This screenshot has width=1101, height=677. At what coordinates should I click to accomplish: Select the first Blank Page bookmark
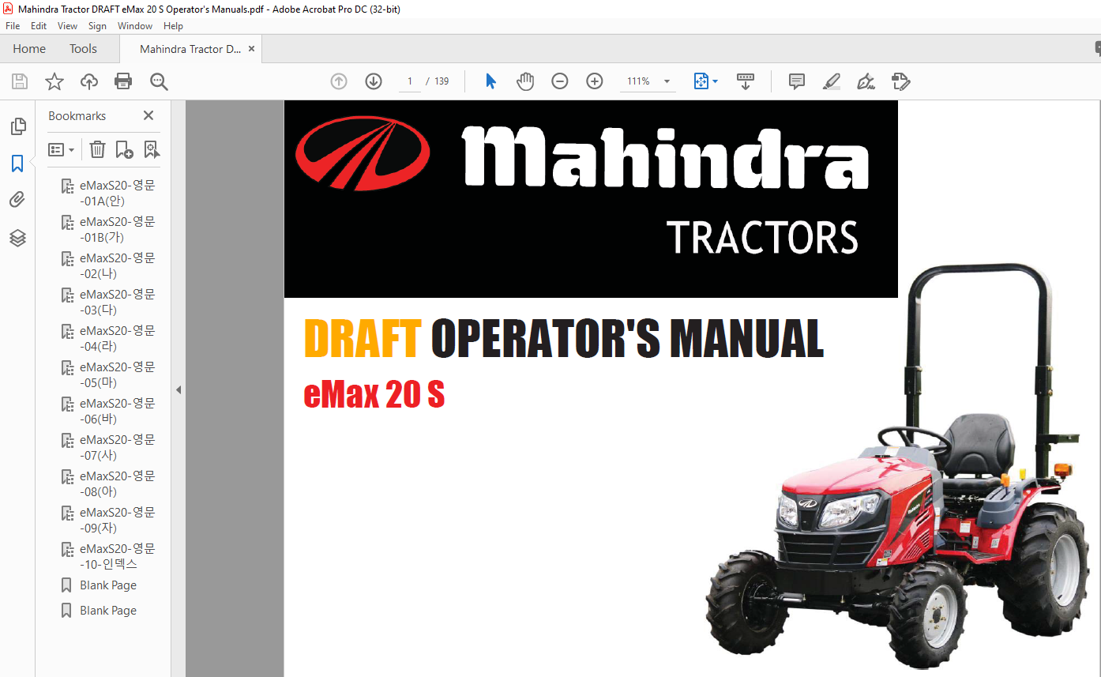tap(108, 585)
